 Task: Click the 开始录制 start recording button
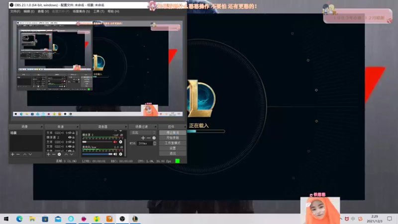(x=173, y=138)
